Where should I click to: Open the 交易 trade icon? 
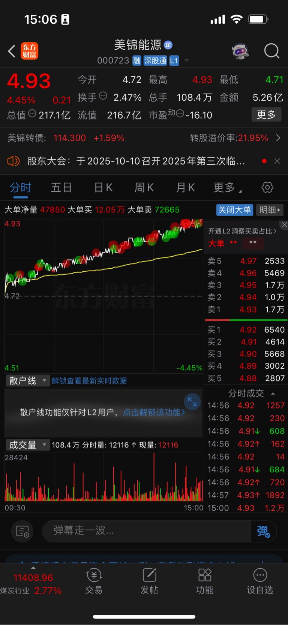(94, 581)
